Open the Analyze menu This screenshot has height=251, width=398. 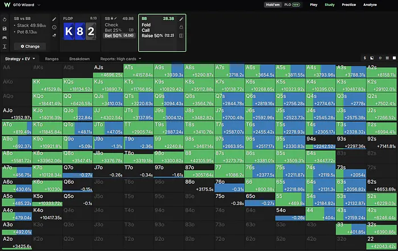click(x=370, y=5)
